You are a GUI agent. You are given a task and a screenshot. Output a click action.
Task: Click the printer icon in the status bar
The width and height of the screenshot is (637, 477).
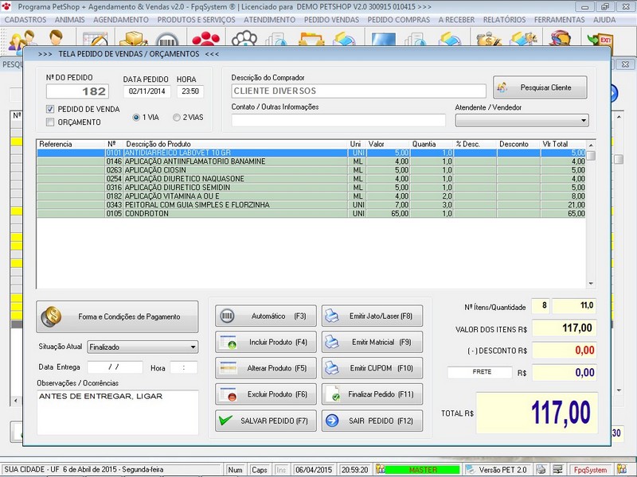click(x=541, y=469)
